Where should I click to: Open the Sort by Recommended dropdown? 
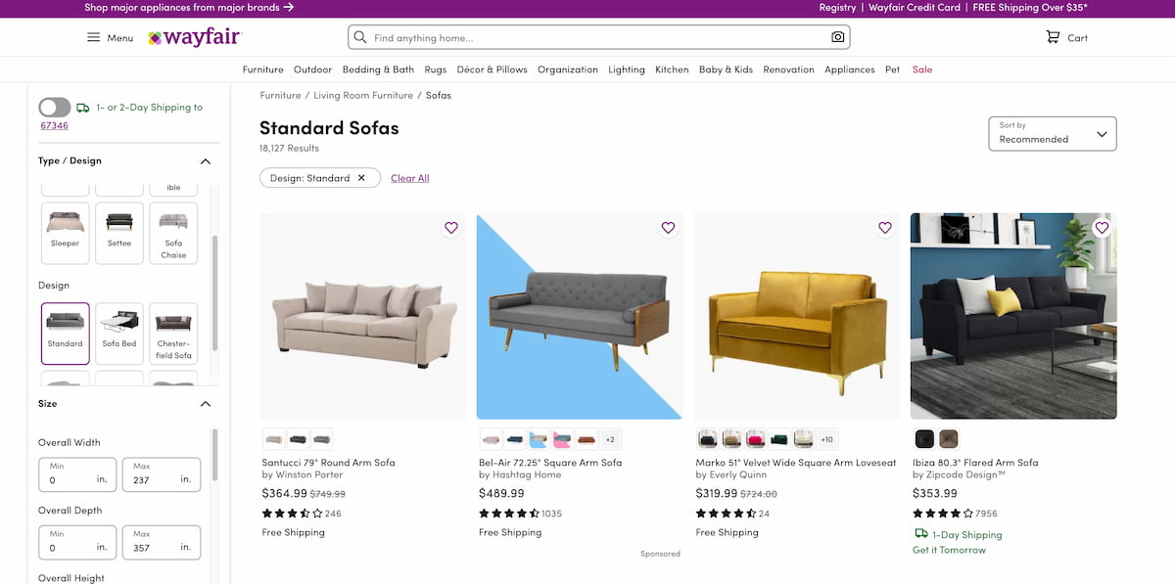[1052, 133]
